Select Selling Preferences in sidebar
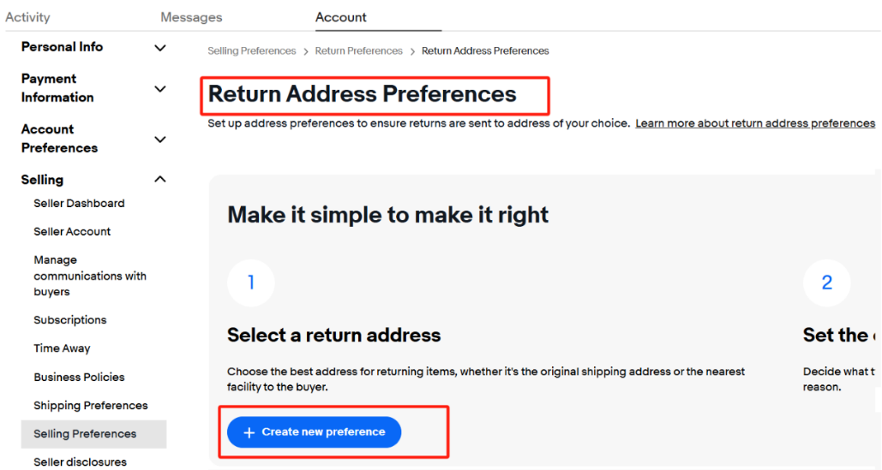 click(x=85, y=434)
